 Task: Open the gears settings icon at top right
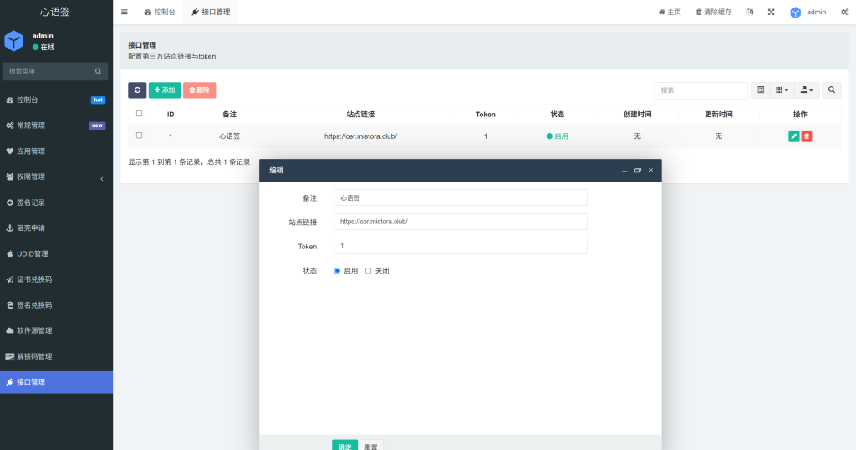(x=844, y=12)
